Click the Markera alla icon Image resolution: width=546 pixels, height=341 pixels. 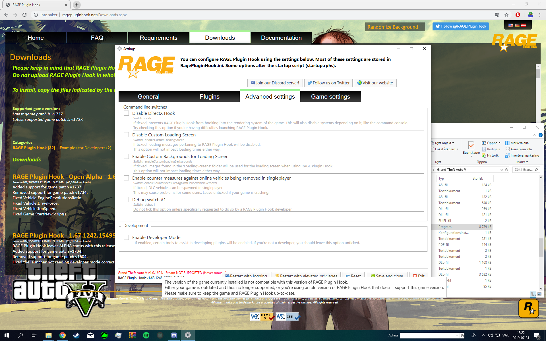tap(508, 143)
